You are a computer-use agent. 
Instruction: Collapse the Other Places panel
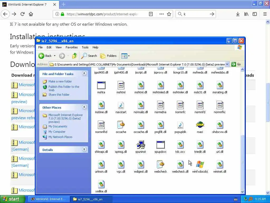click(84, 107)
